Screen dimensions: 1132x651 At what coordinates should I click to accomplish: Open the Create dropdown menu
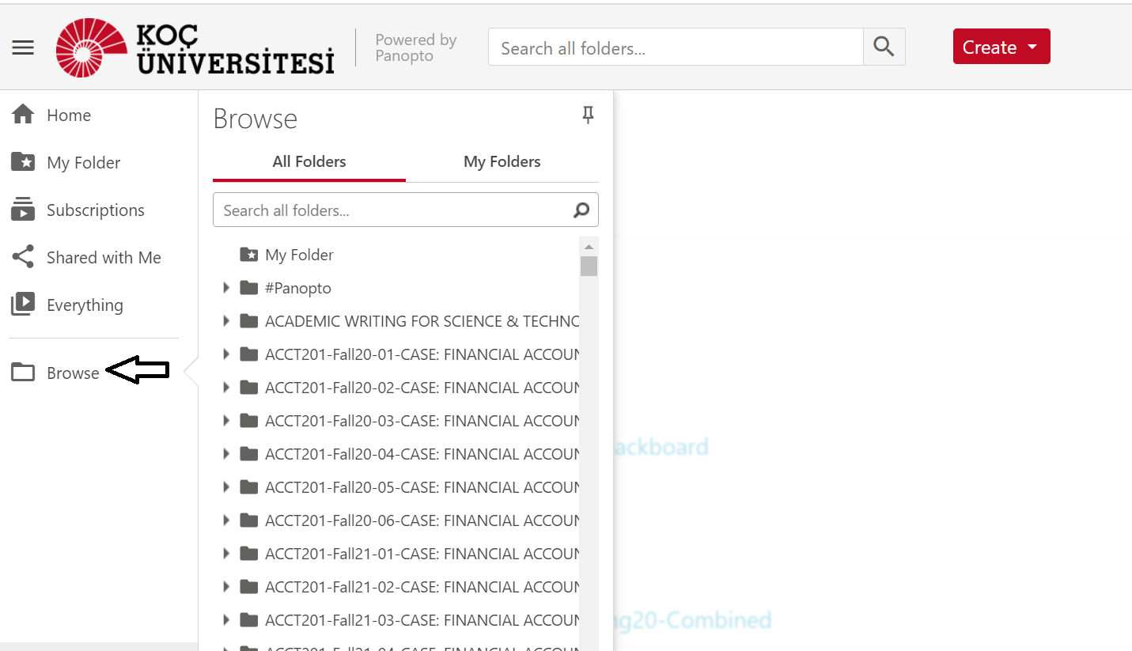pyautogui.click(x=1001, y=47)
